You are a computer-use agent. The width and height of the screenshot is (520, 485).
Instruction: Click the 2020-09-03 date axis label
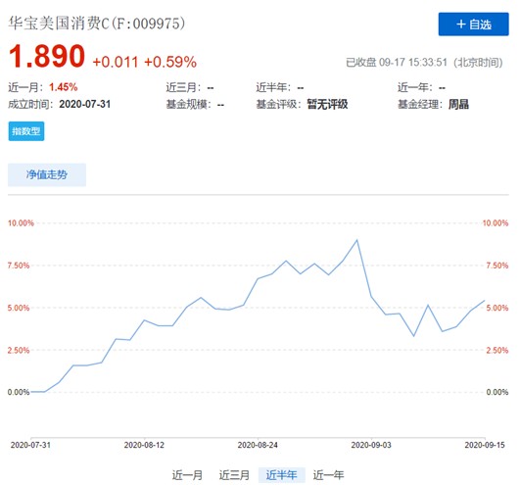coord(371,445)
